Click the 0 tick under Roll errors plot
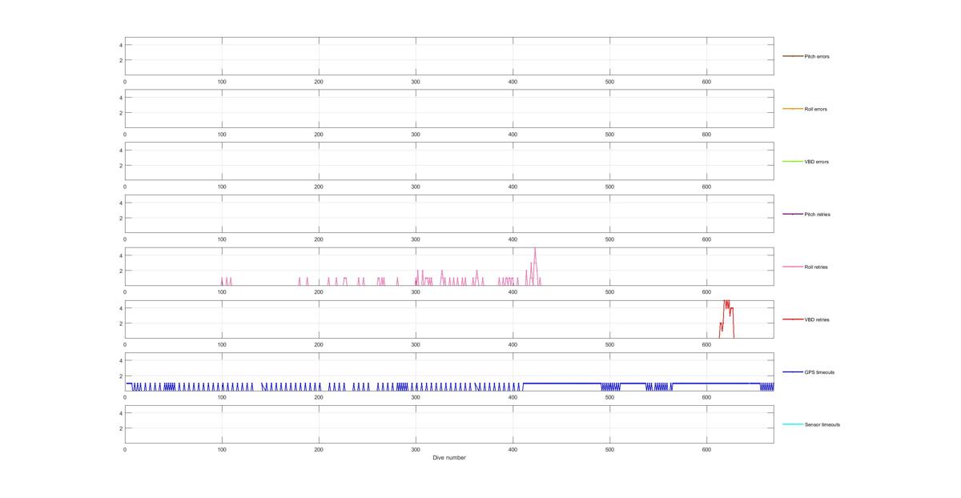The image size is (961, 498). (125, 134)
